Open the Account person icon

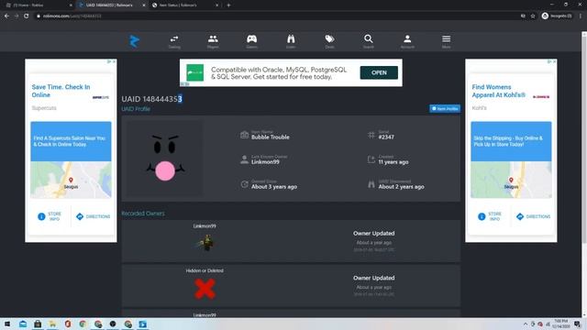(407, 41)
